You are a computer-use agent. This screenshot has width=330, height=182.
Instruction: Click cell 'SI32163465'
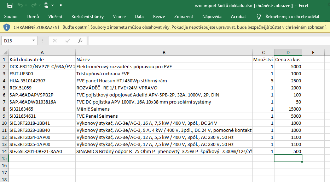(42, 109)
